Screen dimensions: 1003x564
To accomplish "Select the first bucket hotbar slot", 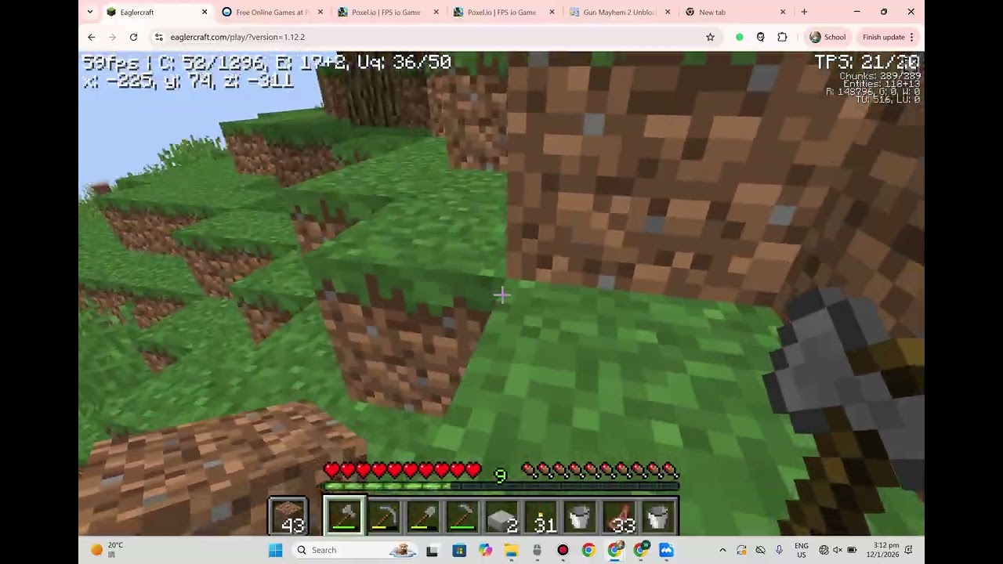I will click(580, 517).
